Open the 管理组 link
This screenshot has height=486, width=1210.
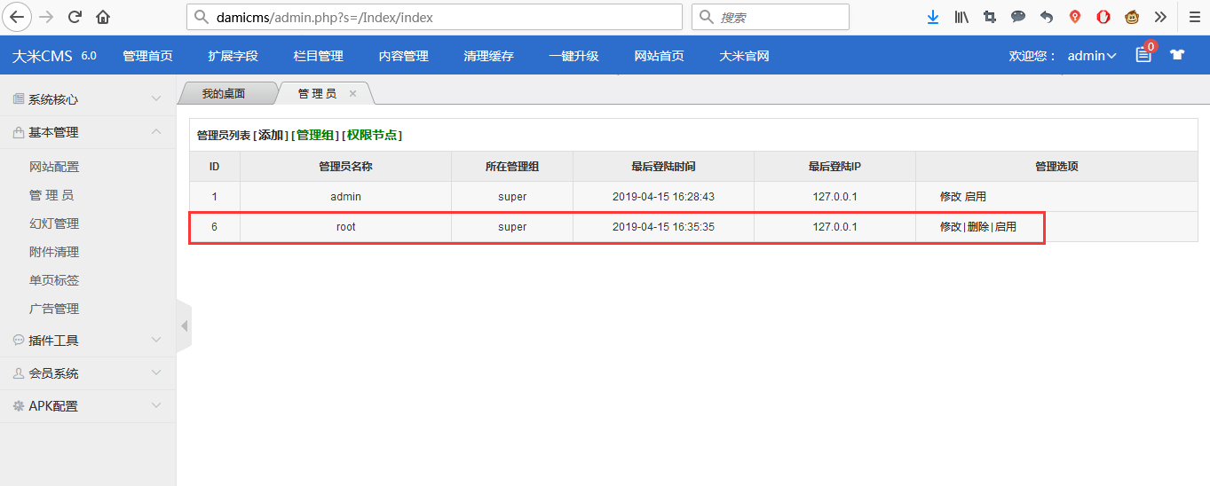pyautogui.click(x=315, y=135)
